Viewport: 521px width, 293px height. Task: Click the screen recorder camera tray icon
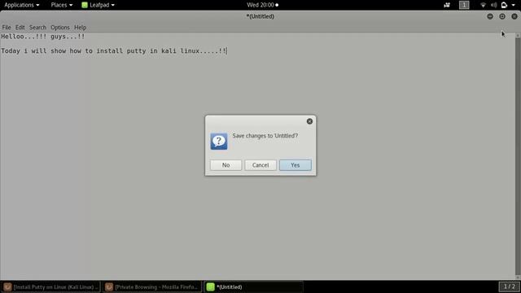(x=447, y=5)
